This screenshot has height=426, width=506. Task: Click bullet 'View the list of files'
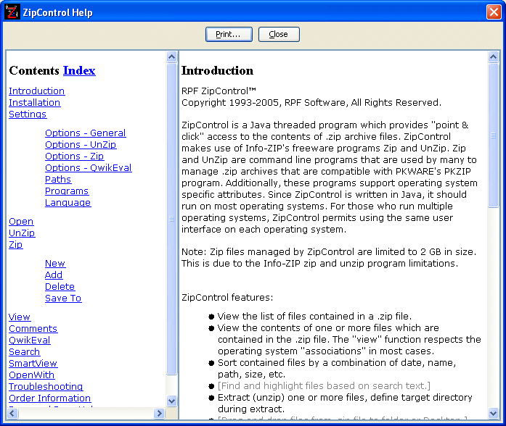point(314,317)
